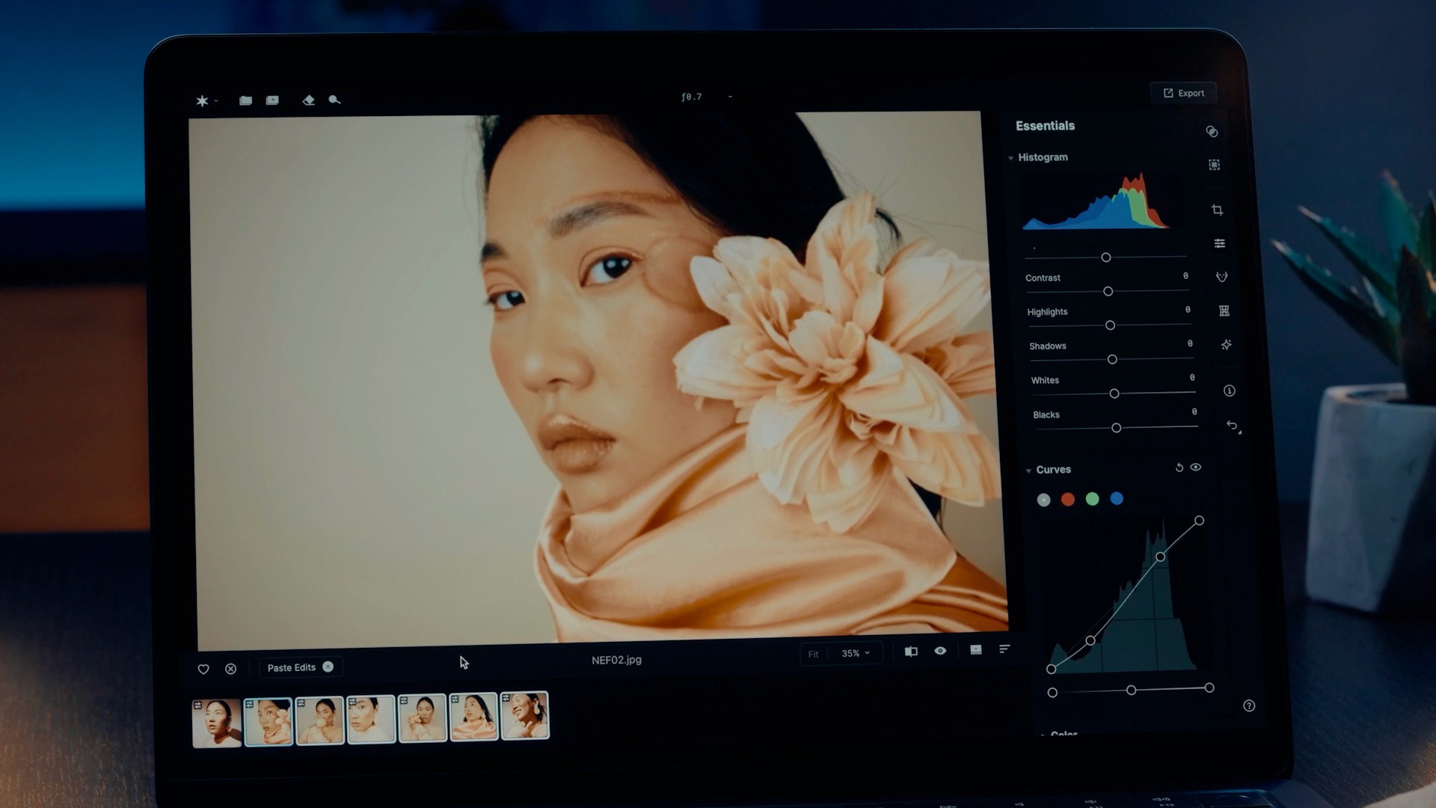Select the AI sparkle enhance icon

1226,345
